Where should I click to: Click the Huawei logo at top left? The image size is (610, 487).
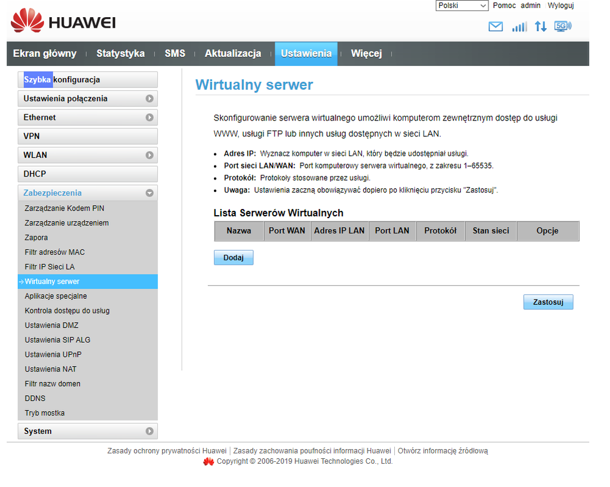(64, 21)
